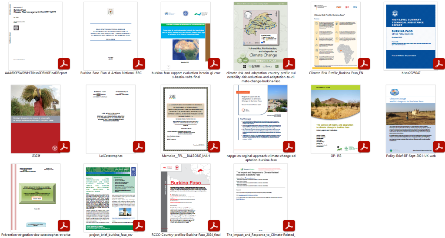Click the PDF icon on the RCCC-Country-profiles thumbnail
Viewport: 445px width, 238px height.
coord(214,226)
